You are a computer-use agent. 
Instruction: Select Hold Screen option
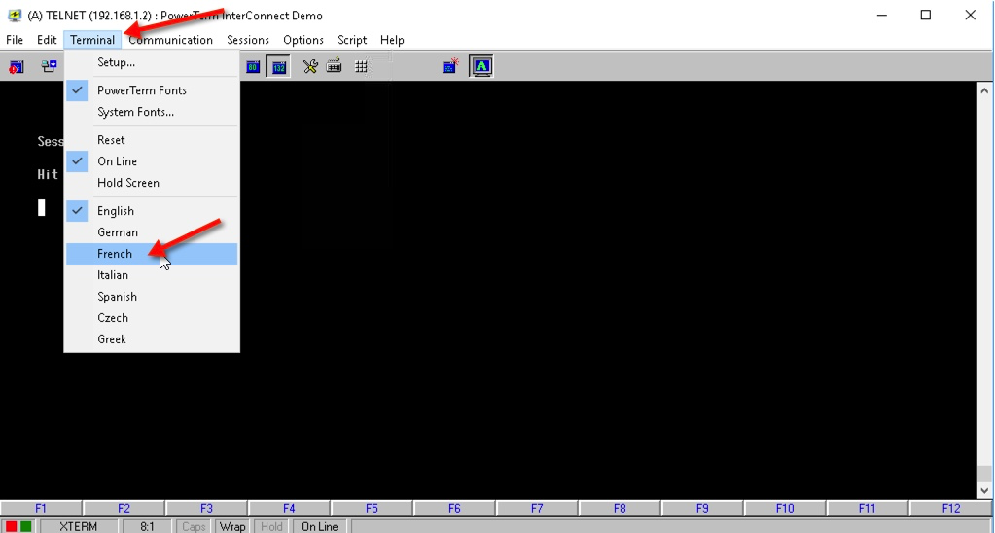point(152,183)
